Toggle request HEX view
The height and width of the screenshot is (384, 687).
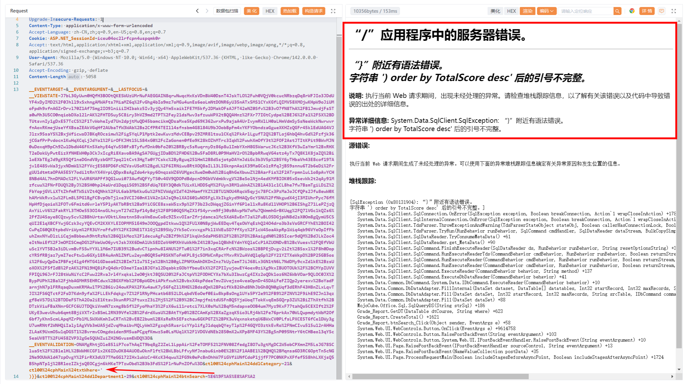pos(270,11)
